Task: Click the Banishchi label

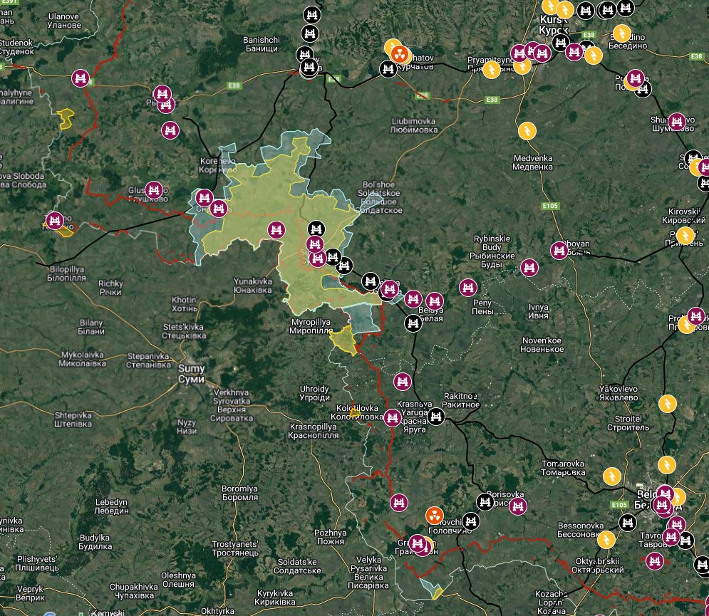Action: (262, 44)
